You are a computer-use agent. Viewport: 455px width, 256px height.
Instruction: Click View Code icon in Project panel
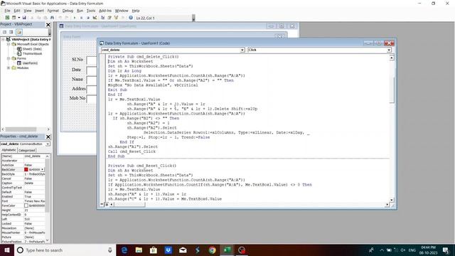5,31
